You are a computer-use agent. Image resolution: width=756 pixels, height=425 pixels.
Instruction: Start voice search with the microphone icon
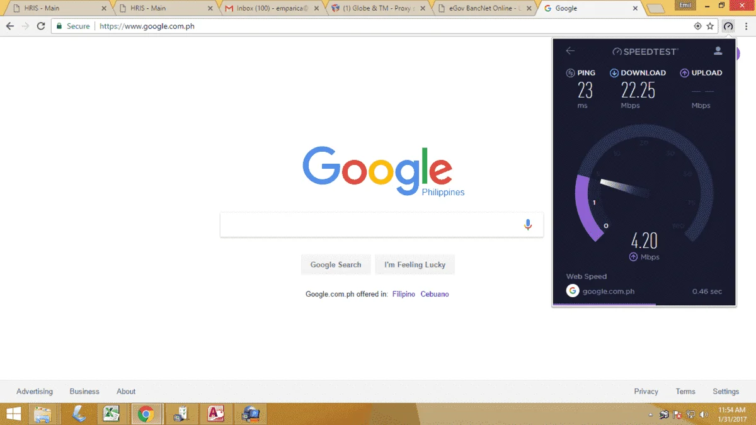[x=528, y=225]
